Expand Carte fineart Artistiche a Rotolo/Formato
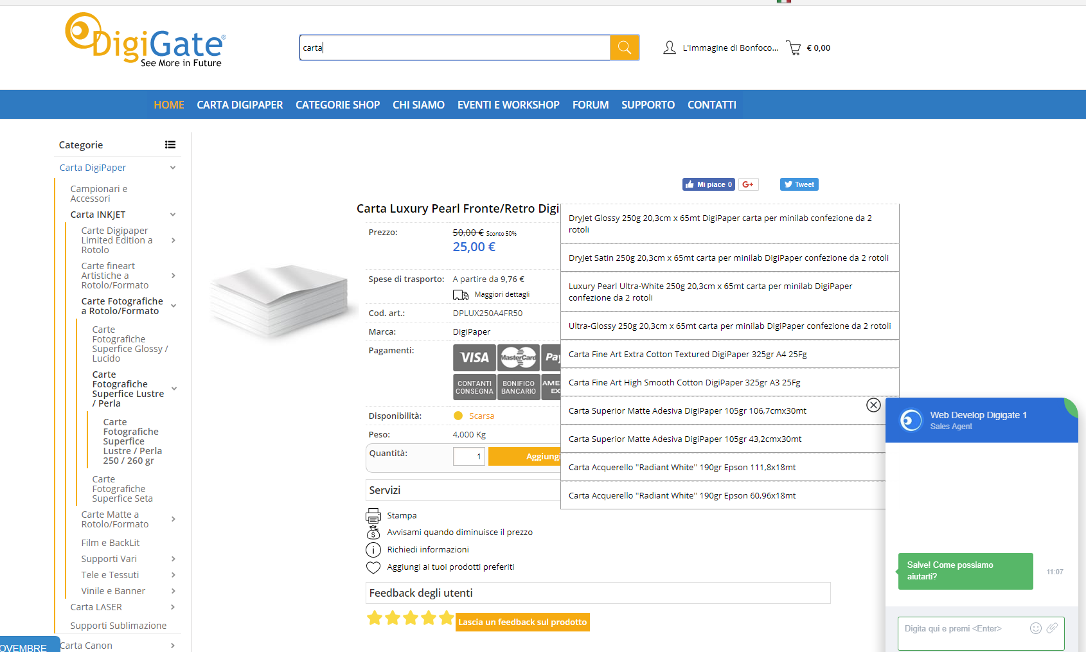This screenshot has width=1086, height=652. pyautogui.click(x=173, y=276)
